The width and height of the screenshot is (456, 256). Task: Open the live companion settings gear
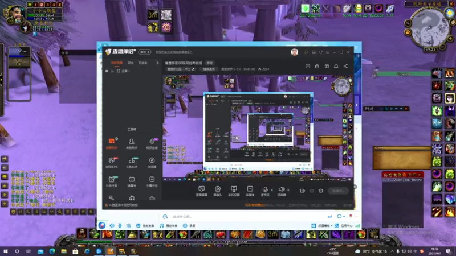click(x=321, y=191)
